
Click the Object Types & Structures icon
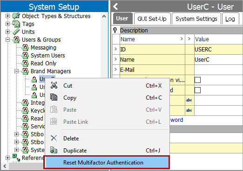(x=16, y=16)
